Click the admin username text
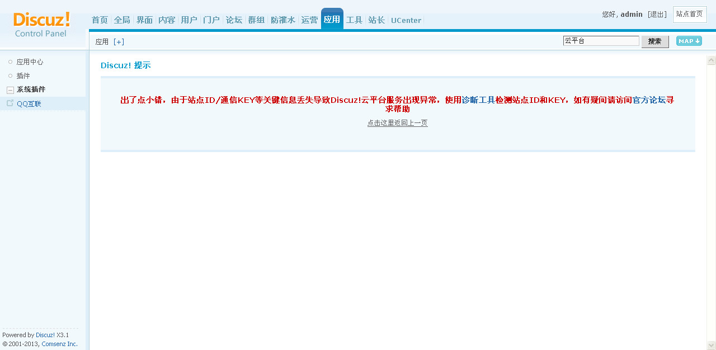 tap(632, 15)
